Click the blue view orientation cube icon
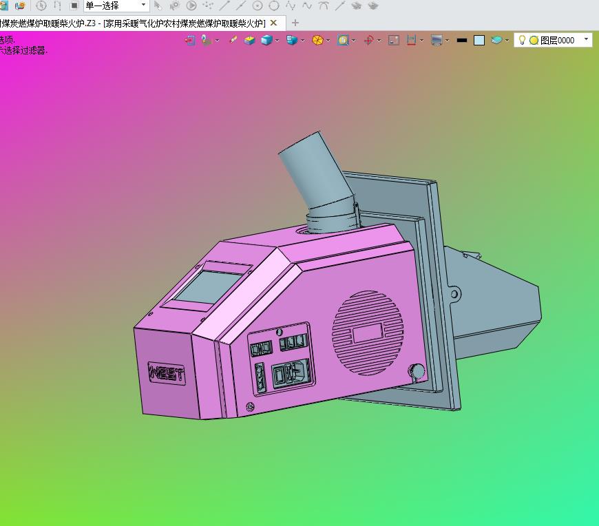 tap(292, 40)
